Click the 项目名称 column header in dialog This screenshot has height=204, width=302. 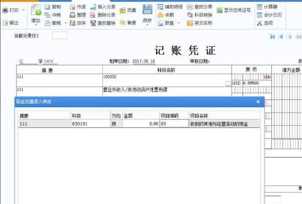[x=225, y=115]
